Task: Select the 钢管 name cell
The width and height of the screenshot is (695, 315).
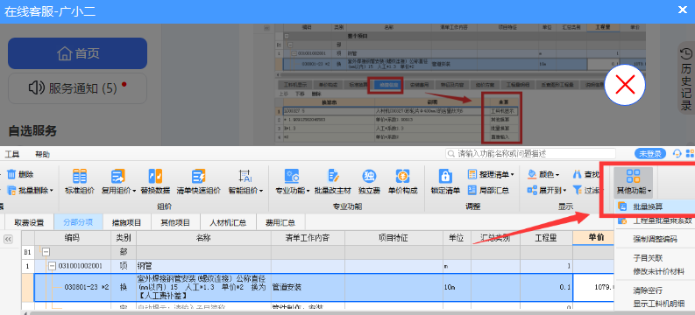Action: [x=204, y=266]
